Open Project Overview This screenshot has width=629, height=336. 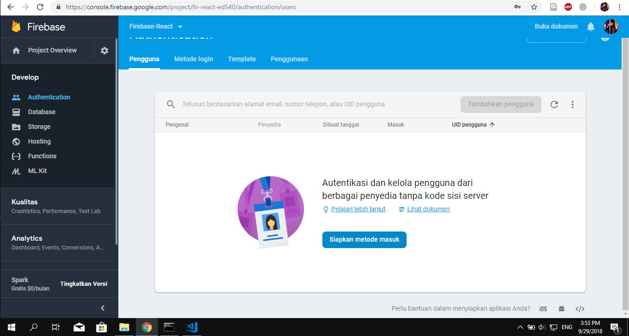52,51
